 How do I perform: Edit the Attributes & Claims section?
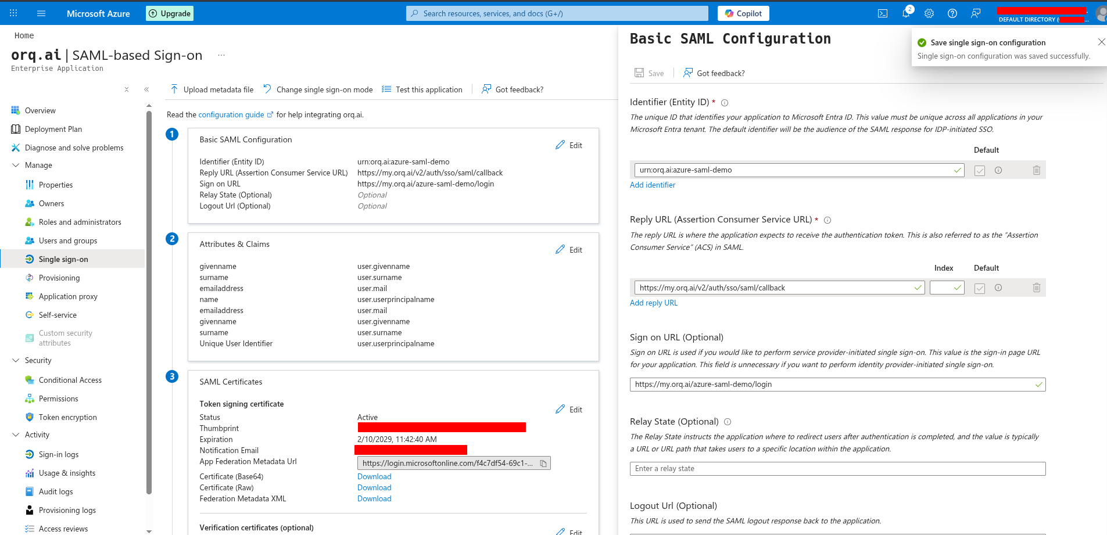tap(569, 249)
